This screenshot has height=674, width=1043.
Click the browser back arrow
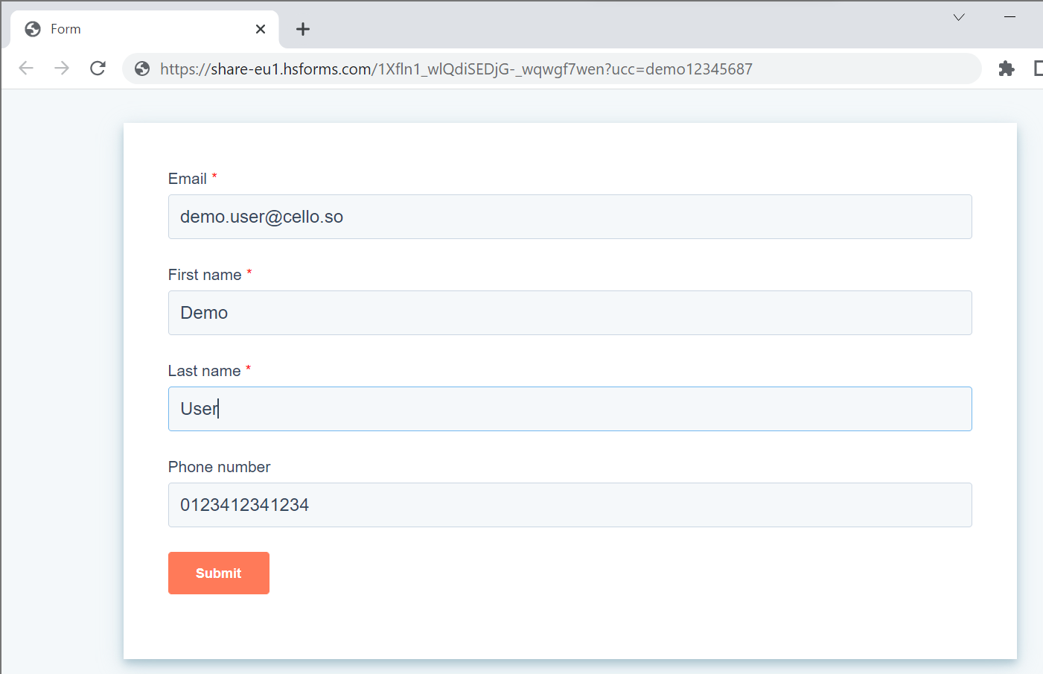[26, 69]
